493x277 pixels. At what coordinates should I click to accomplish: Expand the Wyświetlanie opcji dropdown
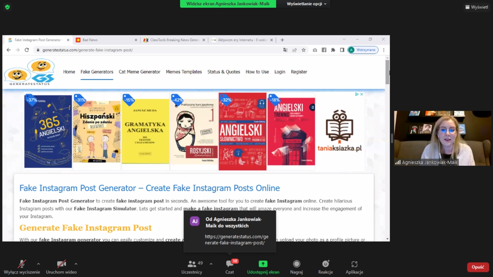tap(306, 4)
